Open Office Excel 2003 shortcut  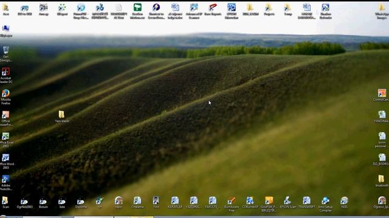tap(5, 140)
